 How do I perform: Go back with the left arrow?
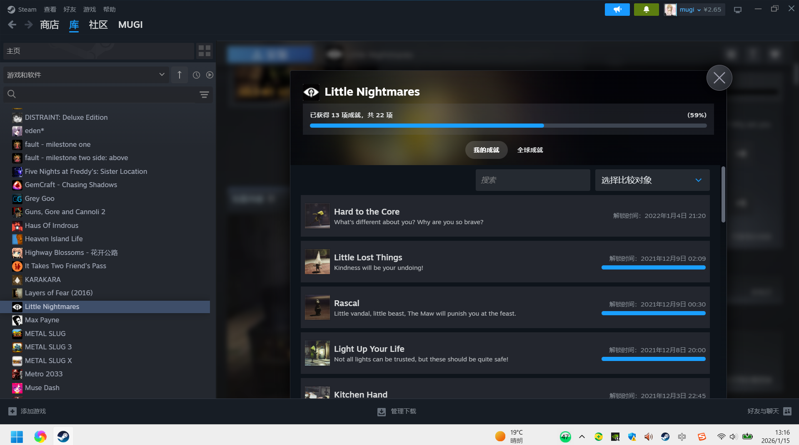12,25
